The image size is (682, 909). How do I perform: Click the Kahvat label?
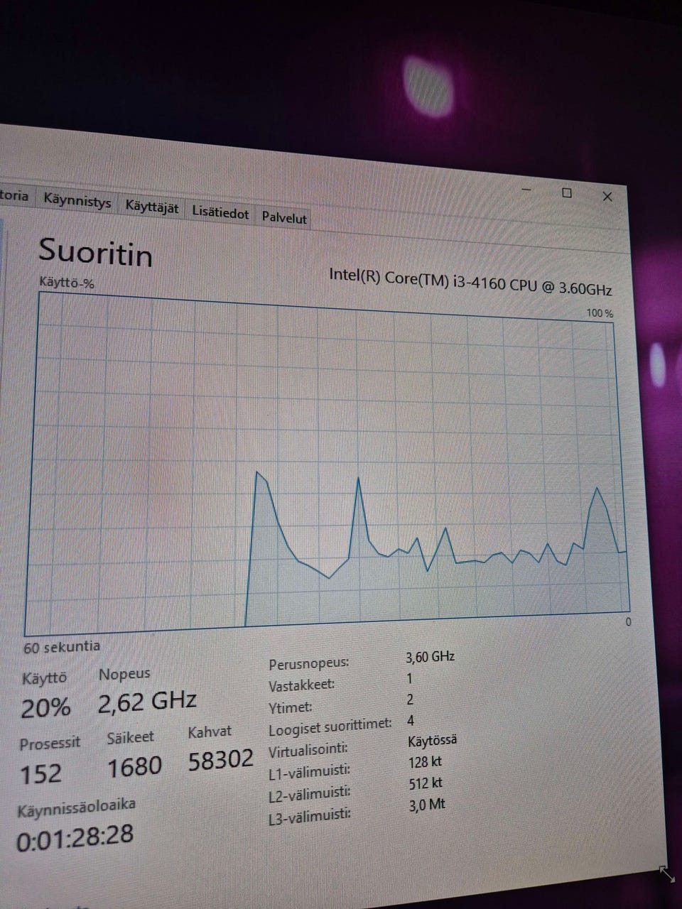pyautogui.click(x=210, y=731)
